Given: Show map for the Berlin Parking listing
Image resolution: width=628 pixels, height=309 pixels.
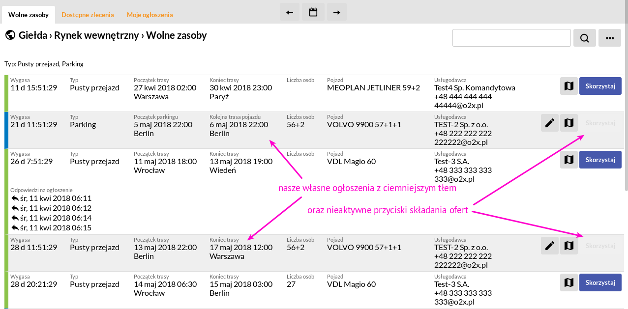Looking at the screenshot, I should (x=568, y=123).
